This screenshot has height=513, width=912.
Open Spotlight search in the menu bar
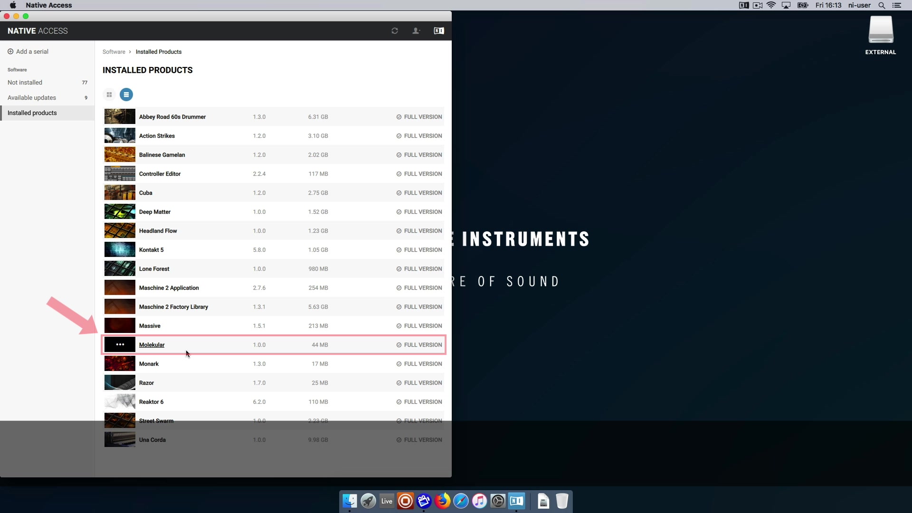click(x=882, y=5)
